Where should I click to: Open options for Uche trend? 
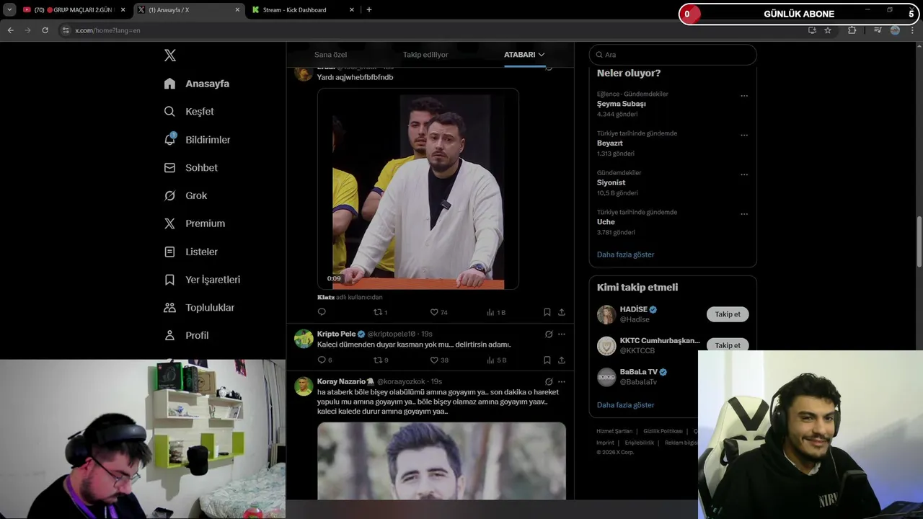[x=744, y=214]
